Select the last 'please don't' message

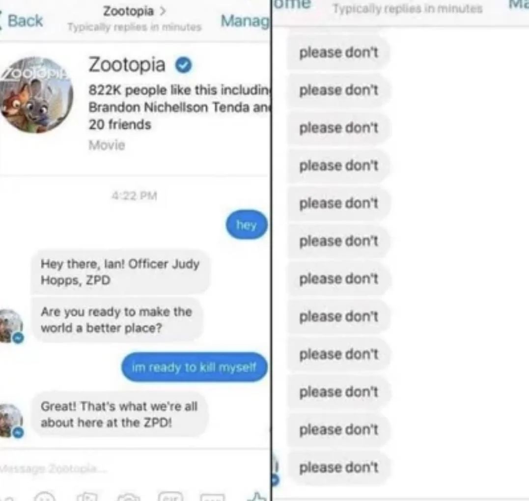(x=338, y=467)
